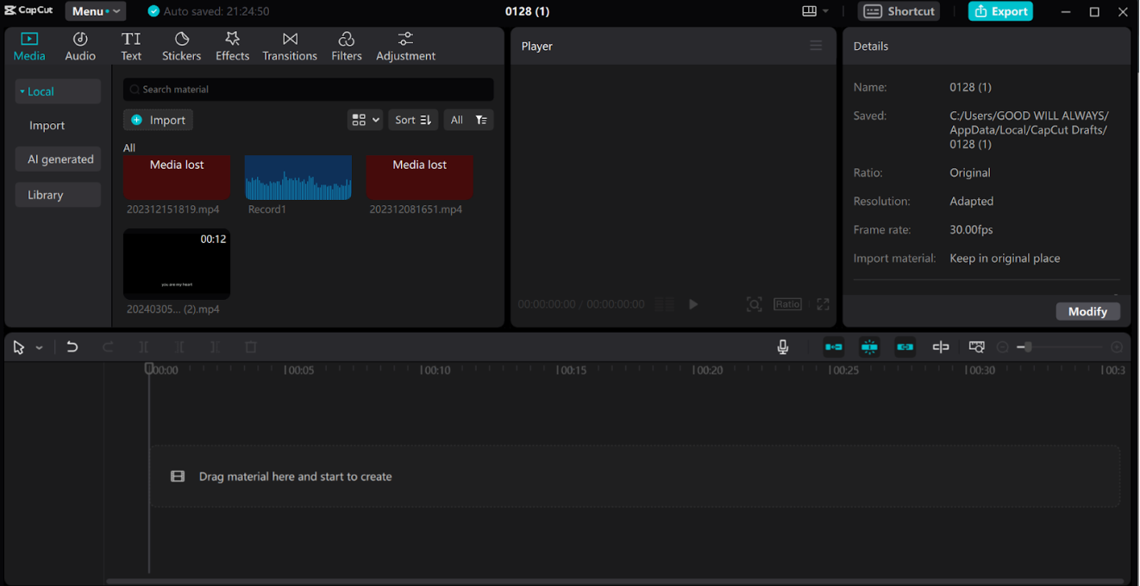This screenshot has width=1140, height=586.
Task: Open the layout selector in title bar
Action: (815, 11)
